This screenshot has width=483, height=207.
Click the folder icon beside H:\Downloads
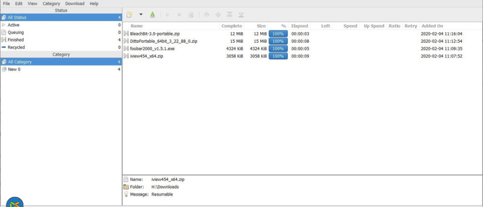pos(126,187)
